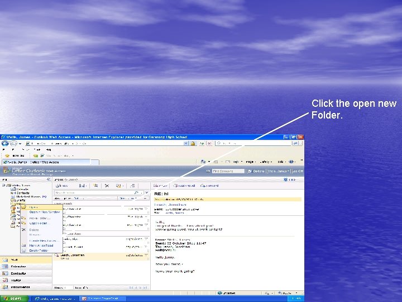Image resolution: width=402 pixels, height=302 pixels.
Task: Click the browser search magnifier button
Action: [x=295, y=143]
